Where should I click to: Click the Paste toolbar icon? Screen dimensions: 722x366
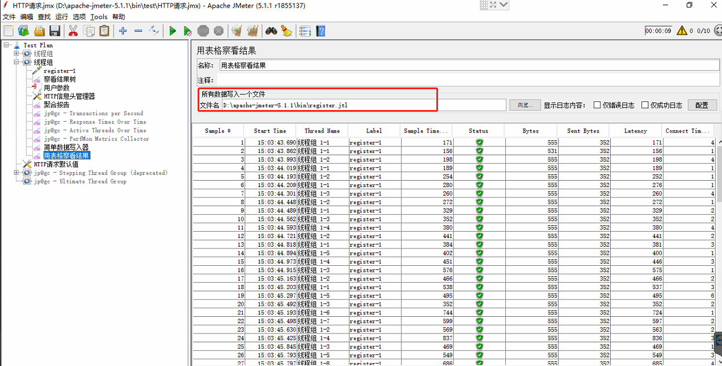[104, 31]
